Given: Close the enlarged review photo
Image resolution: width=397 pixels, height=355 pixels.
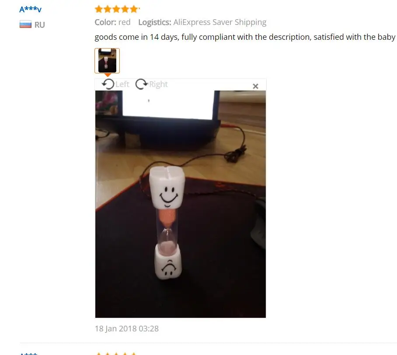Looking at the screenshot, I should [x=255, y=86].
